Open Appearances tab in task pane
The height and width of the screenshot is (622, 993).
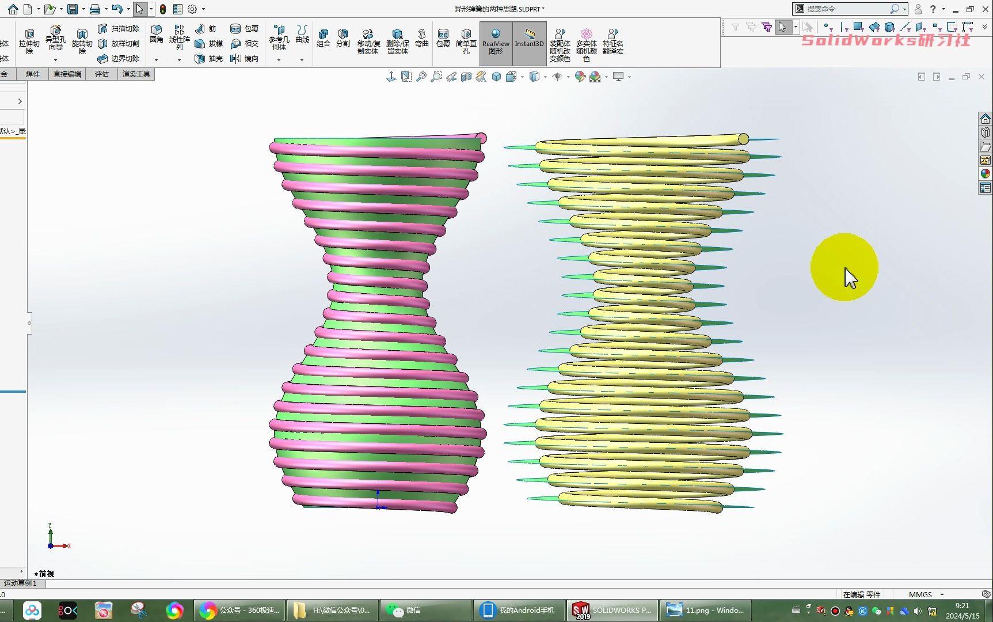click(x=985, y=174)
